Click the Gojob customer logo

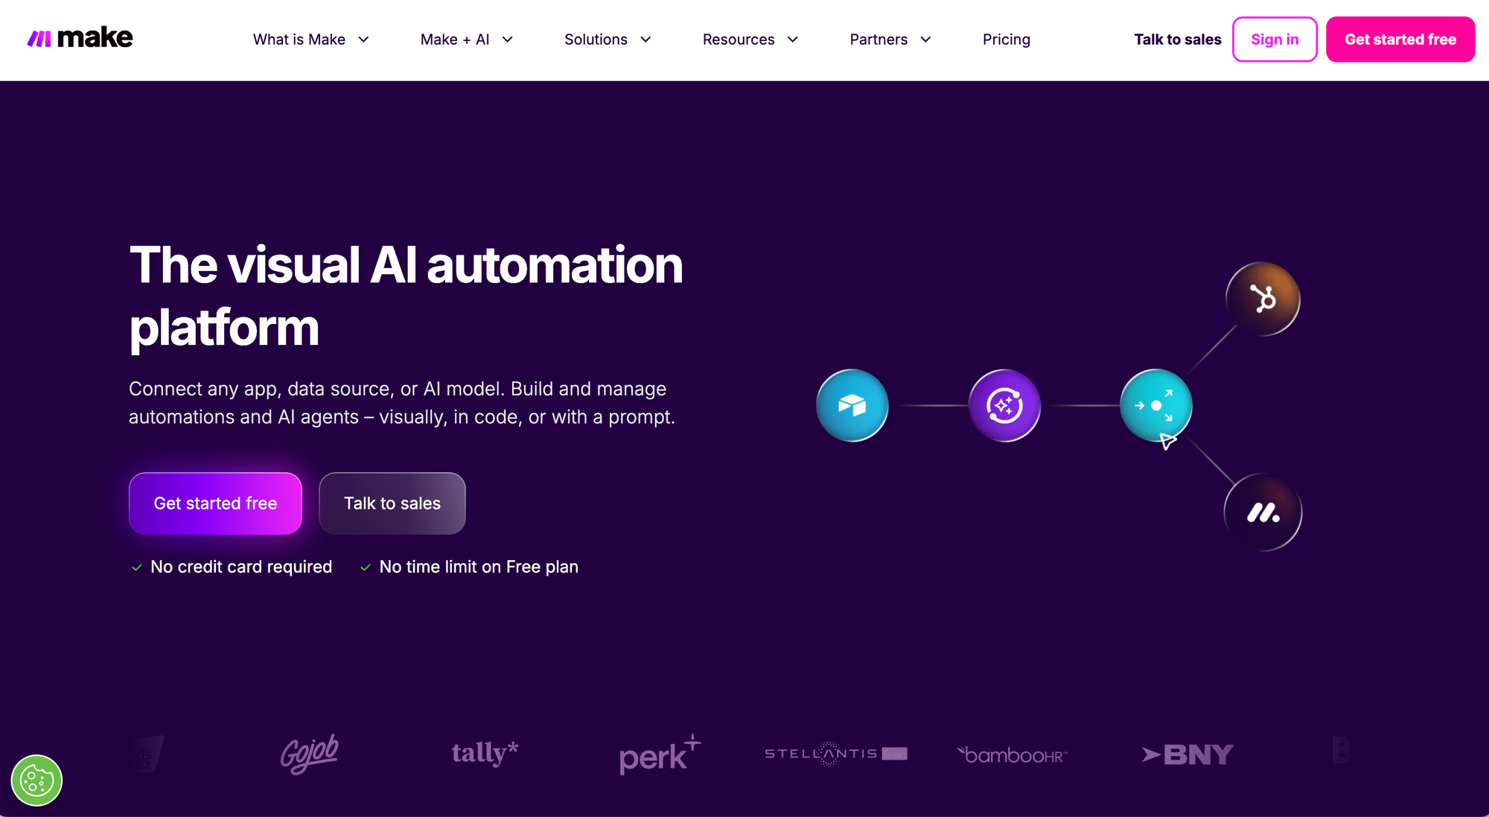(x=309, y=754)
